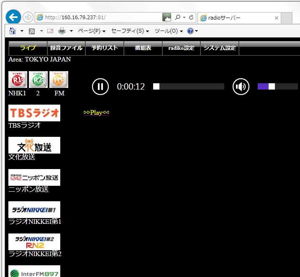Choose the InterFM897 station logo
This screenshot has width=300, height=277.
pos(34,271)
